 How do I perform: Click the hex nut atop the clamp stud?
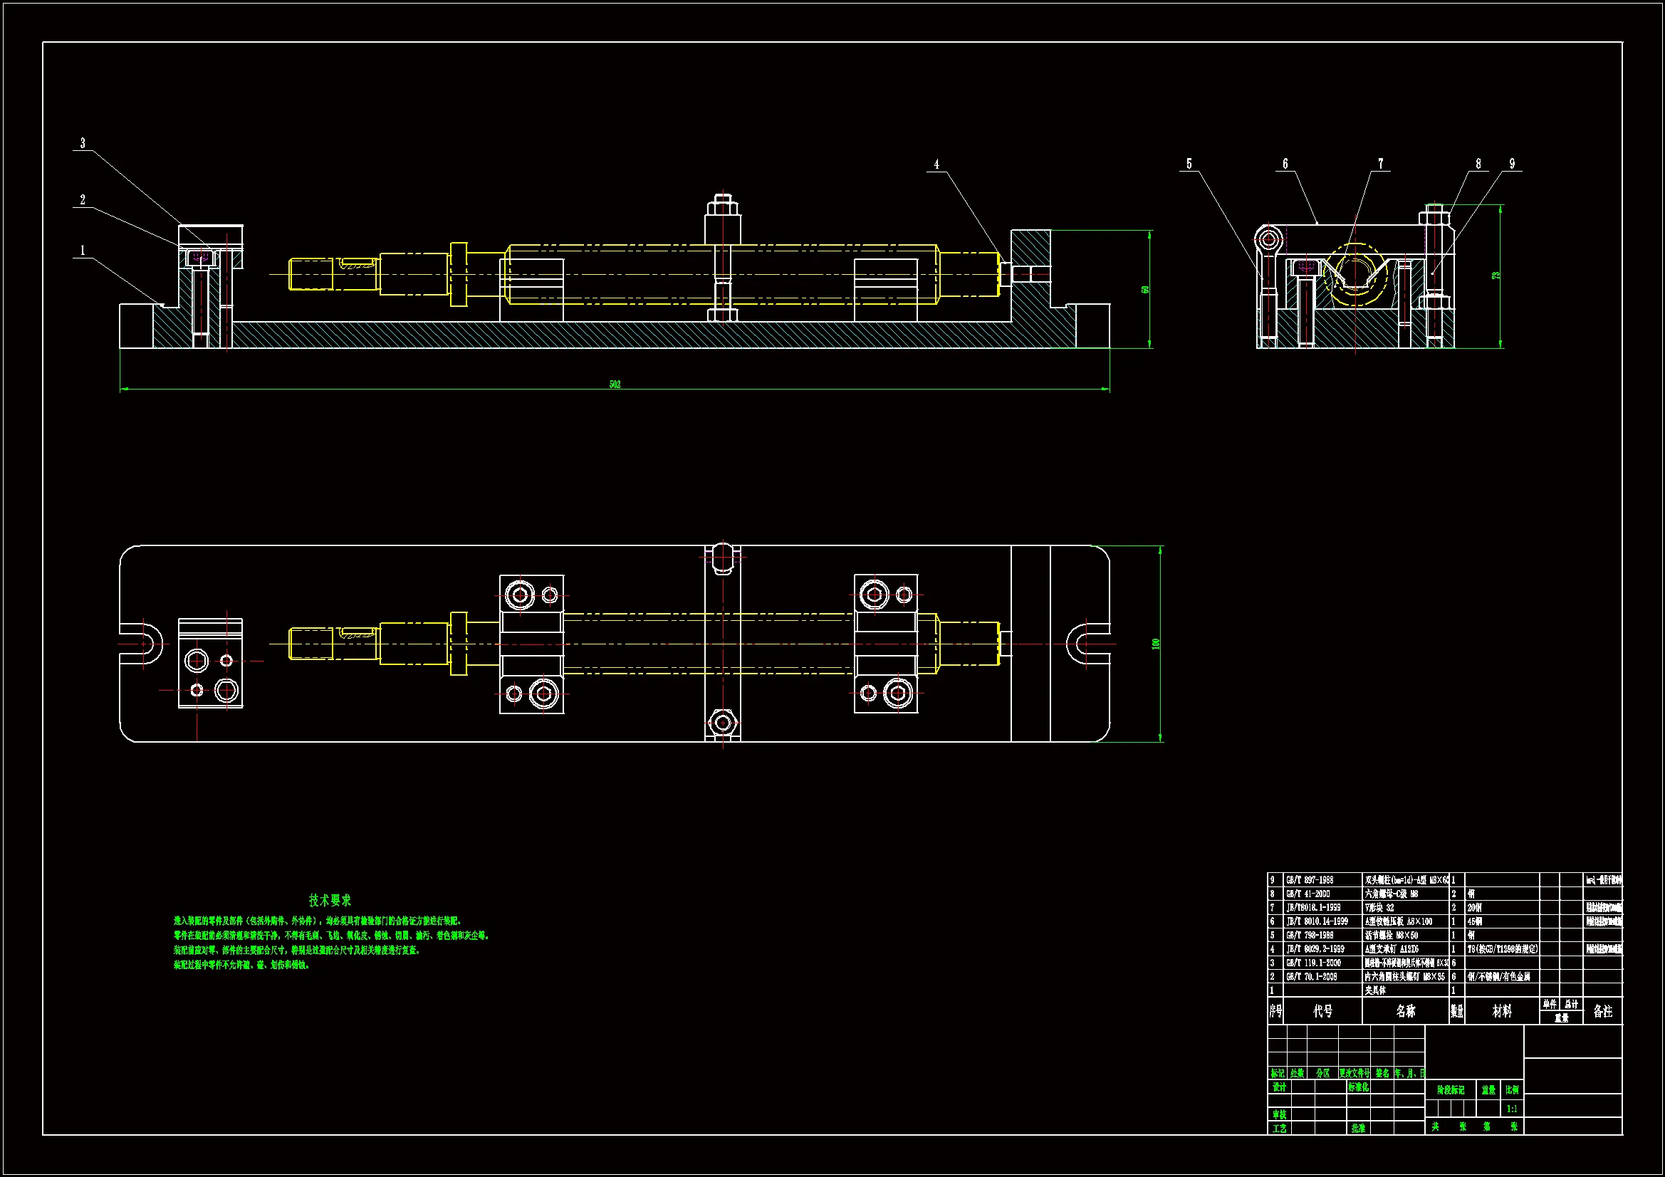click(x=722, y=208)
